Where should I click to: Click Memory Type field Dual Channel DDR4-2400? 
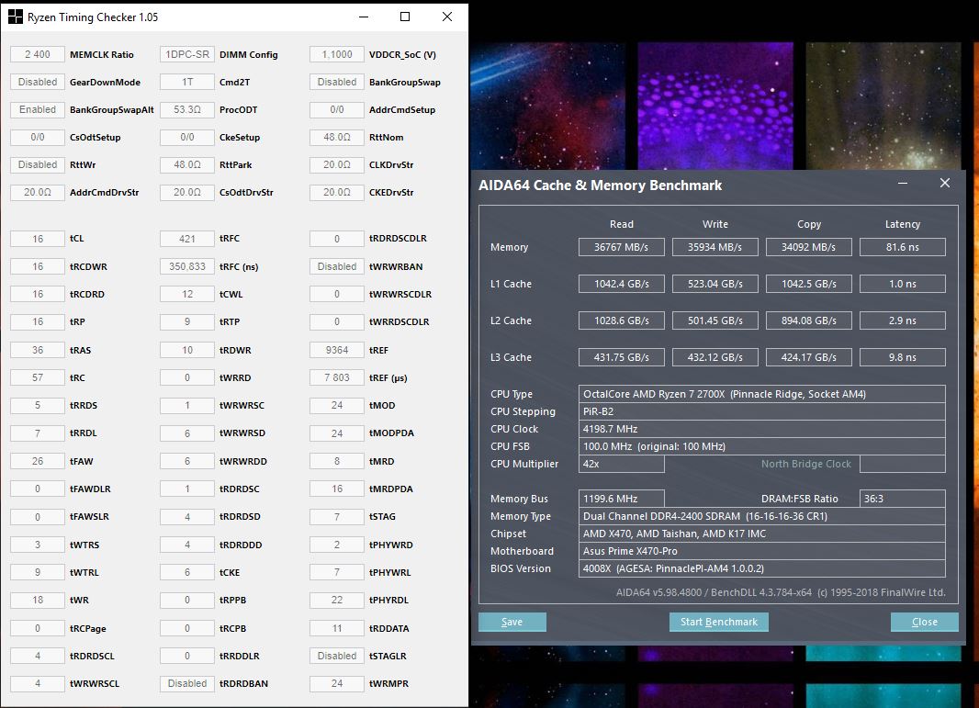pyautogui.click(x=761, y=516)
